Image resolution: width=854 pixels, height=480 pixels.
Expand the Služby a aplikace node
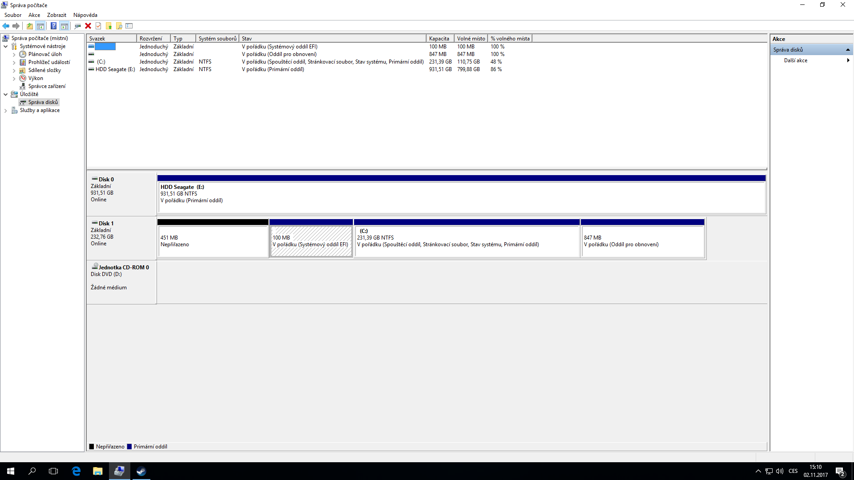click(x=5, y=111)
